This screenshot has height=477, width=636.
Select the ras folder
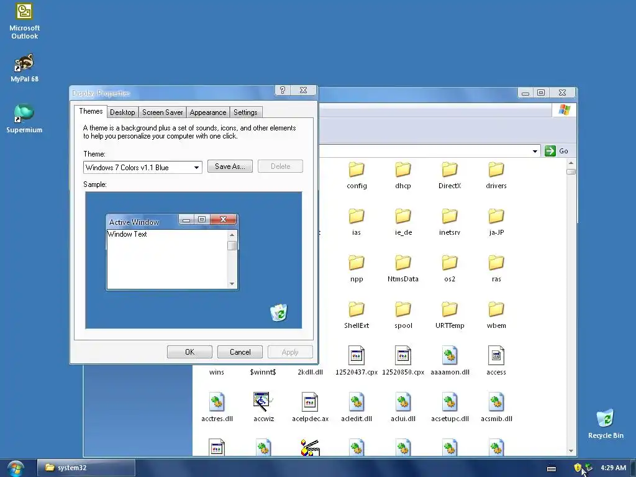coord(496,269)
